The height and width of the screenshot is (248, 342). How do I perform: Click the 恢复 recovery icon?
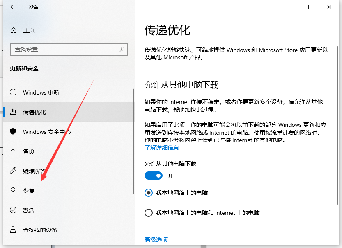tap(13, 191)
